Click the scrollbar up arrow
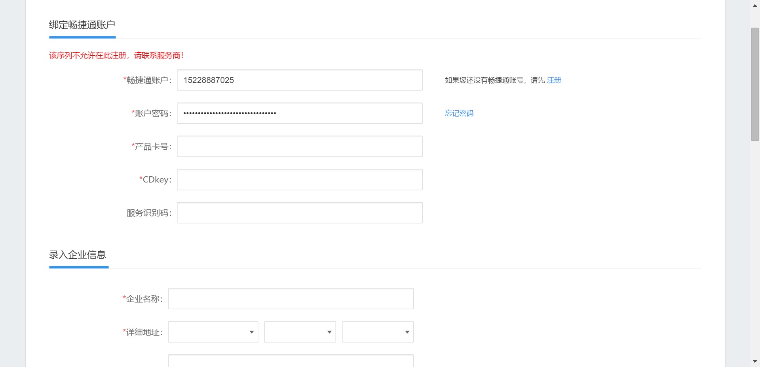Viewport: 760px width, 367px height. click(x=755, y=6)
